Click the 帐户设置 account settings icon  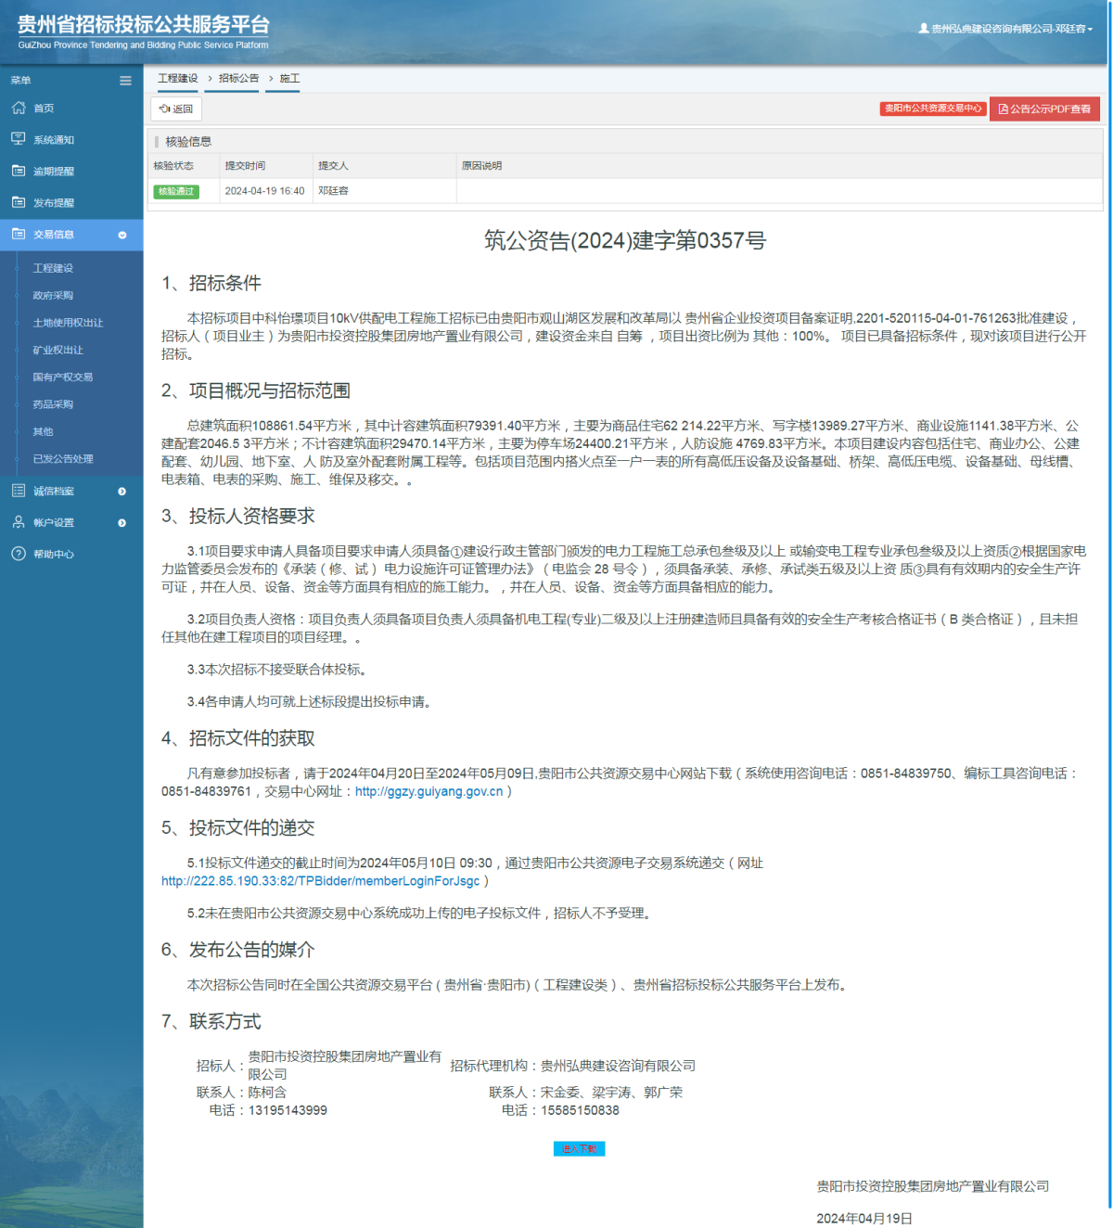(x=19, y=521)
